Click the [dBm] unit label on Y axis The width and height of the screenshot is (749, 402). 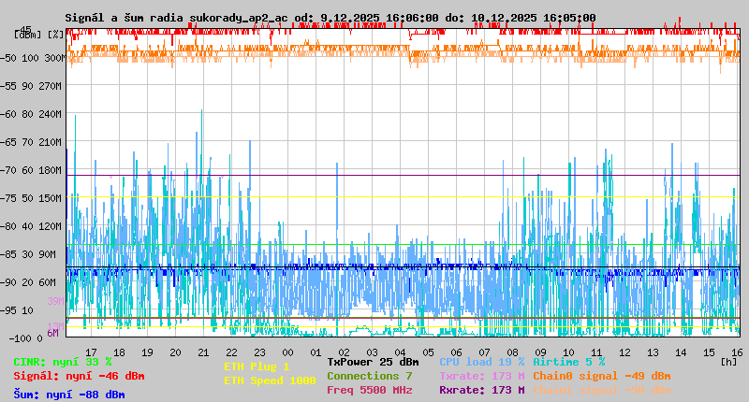[26, 35]
